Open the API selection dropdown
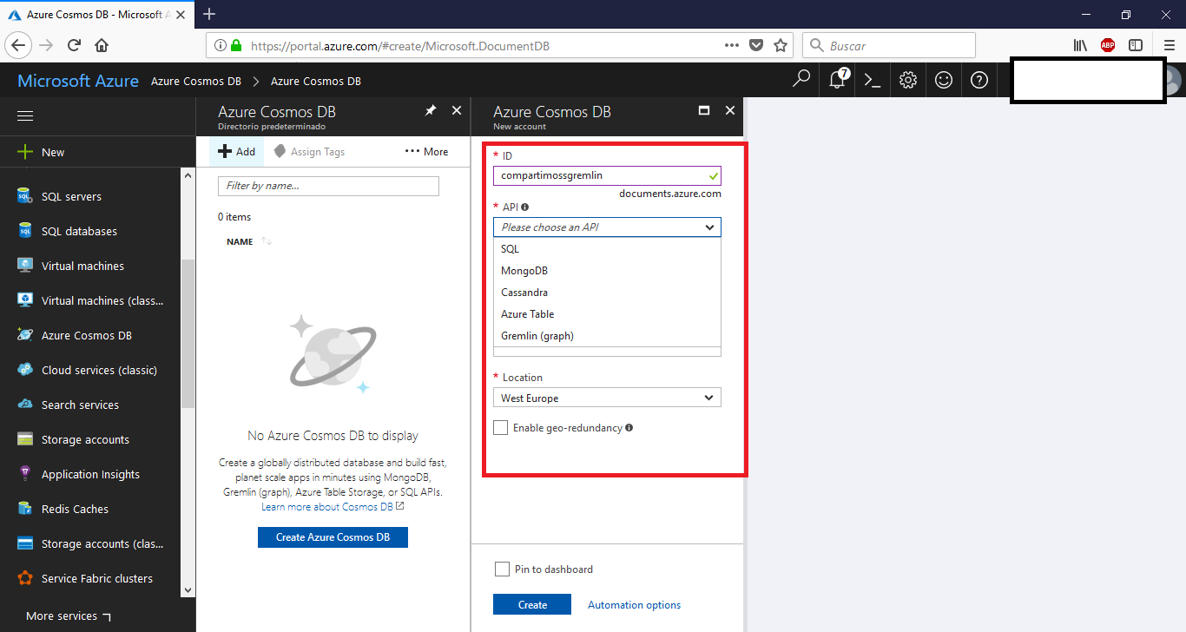 click(607, 227)
